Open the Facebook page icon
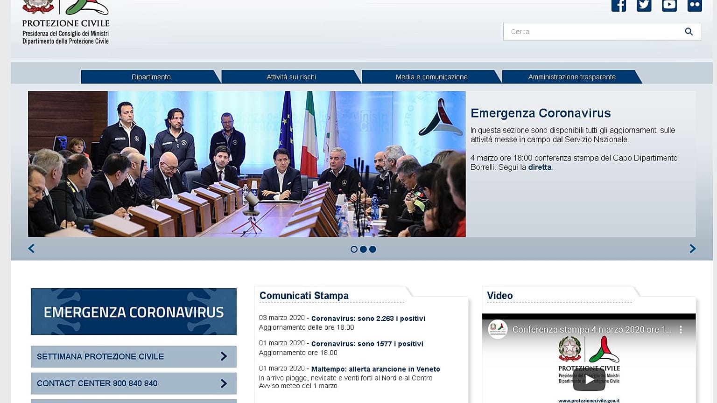717x403 pixels. 619,5
